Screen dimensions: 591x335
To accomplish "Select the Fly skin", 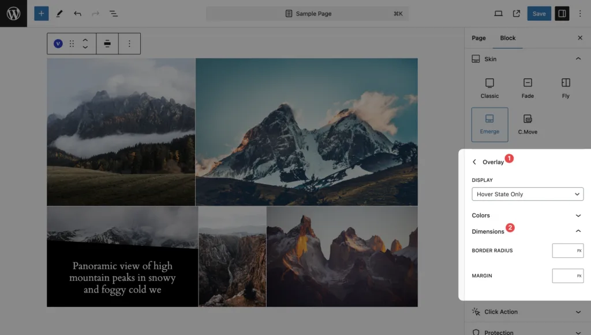I will pos(566,89).
